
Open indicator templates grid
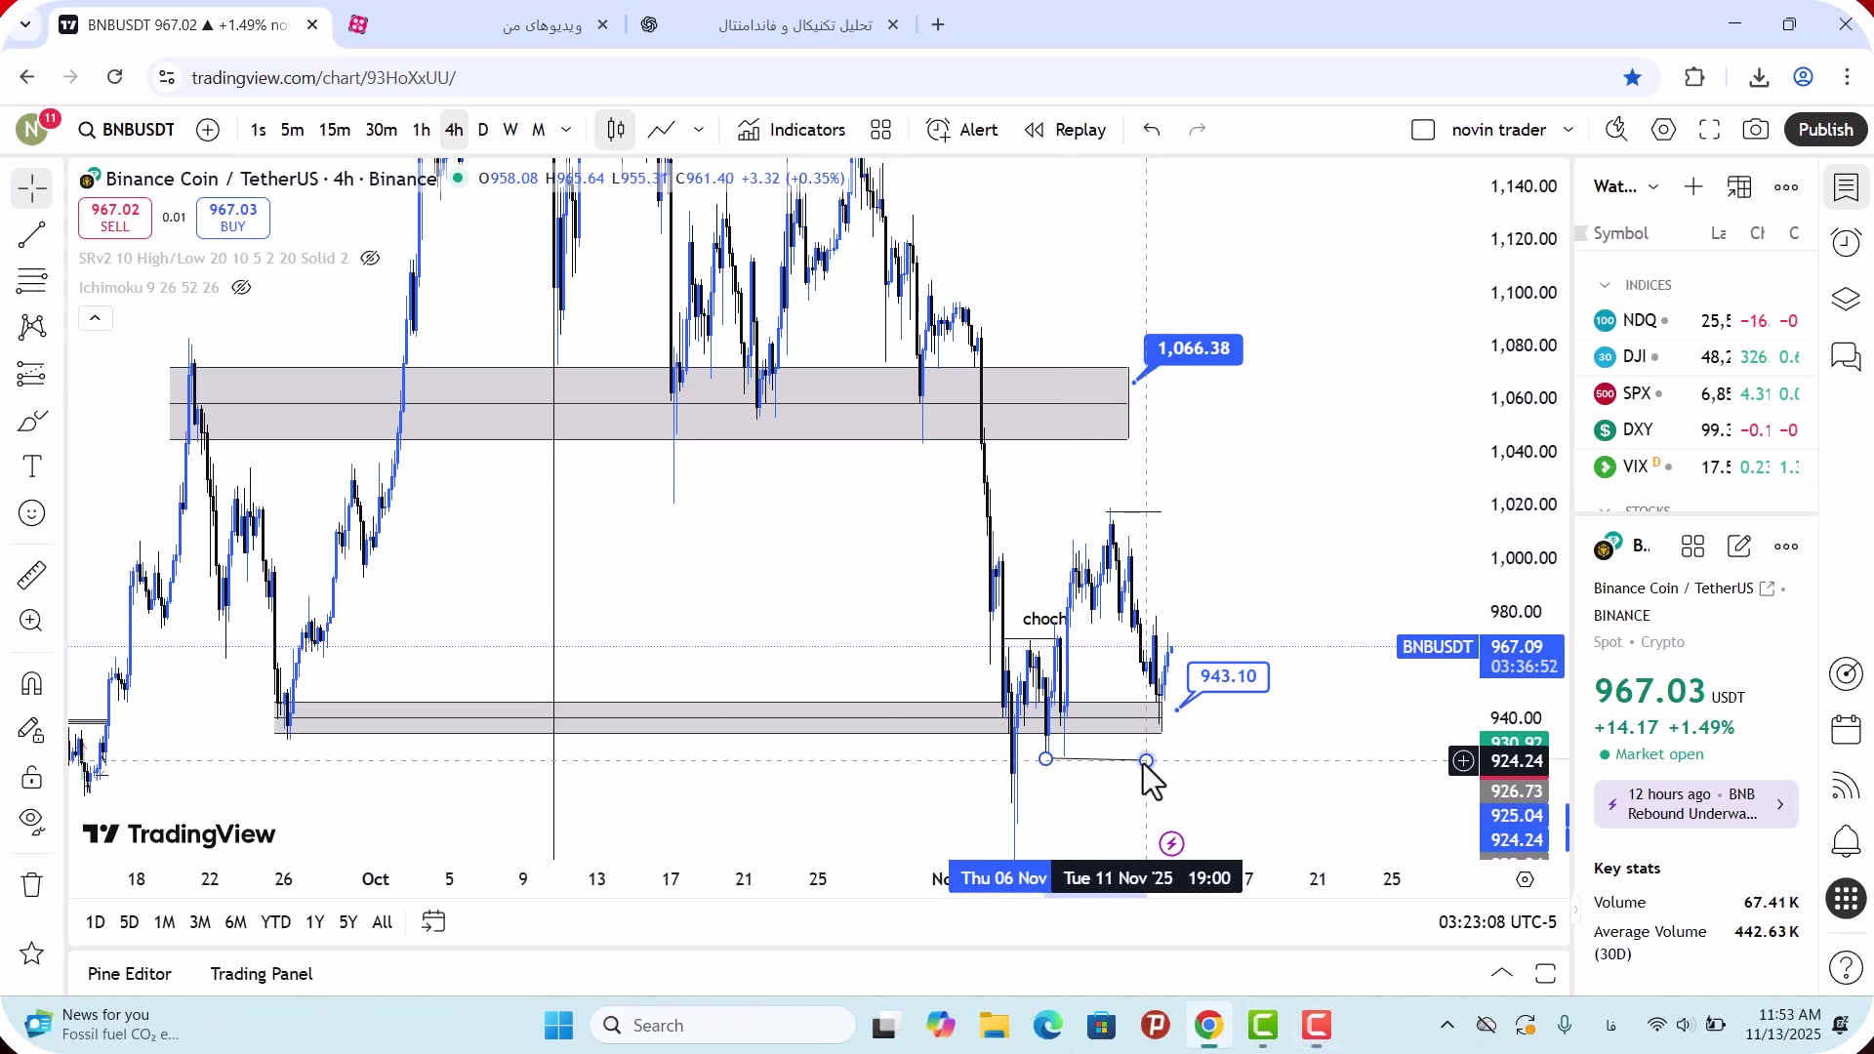[x=881, y=130]
